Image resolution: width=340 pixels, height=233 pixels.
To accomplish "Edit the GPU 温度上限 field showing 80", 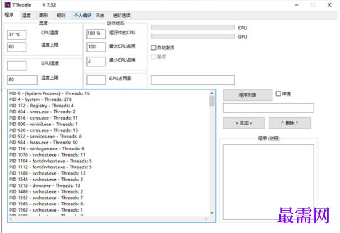I will (22, 80).
